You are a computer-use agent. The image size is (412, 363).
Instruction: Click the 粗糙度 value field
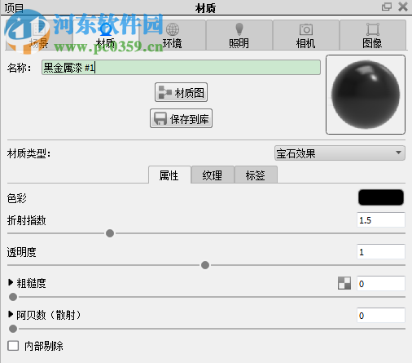tap(381, 284)
